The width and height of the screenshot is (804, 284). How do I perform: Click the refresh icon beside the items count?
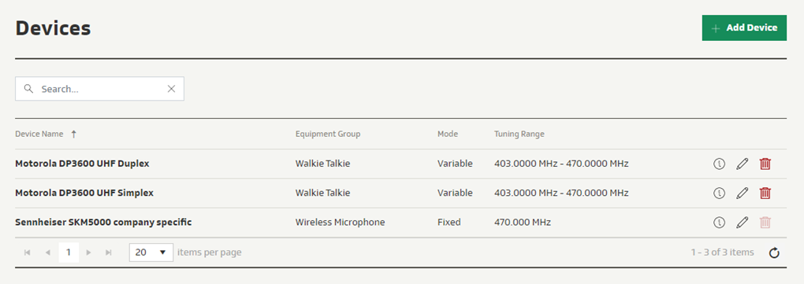click(774, 253)
